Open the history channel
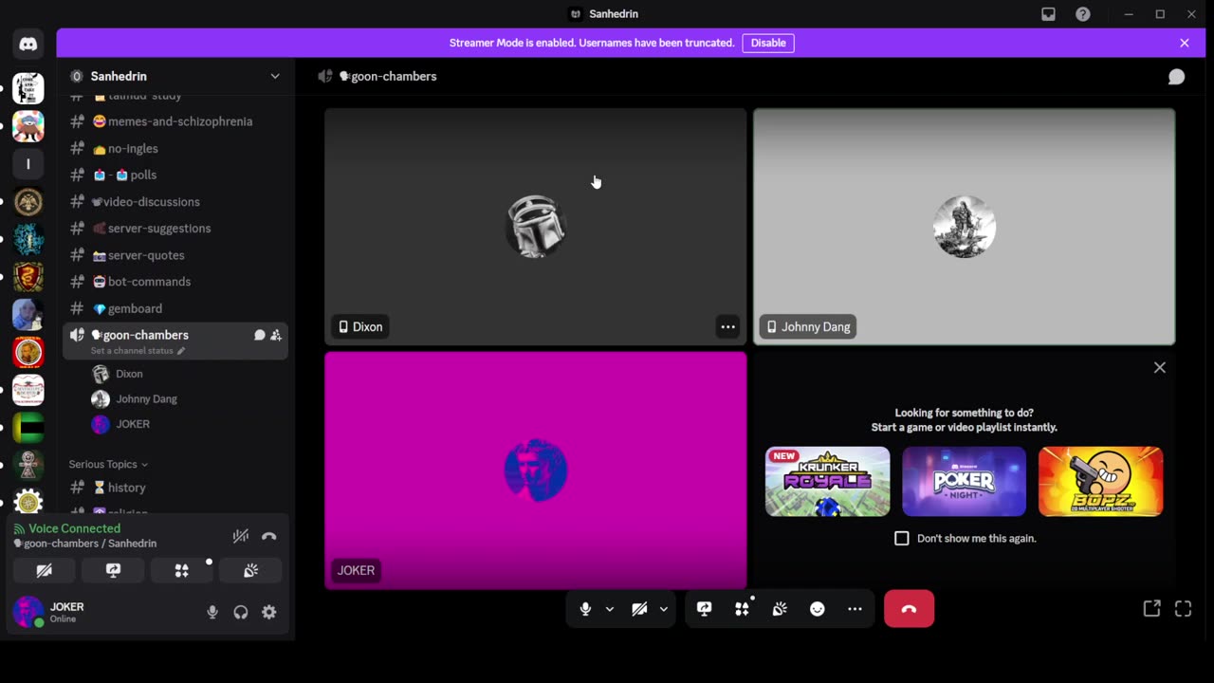The width and height of the screenshot is (1214, 683). click(x=175, y=488)
